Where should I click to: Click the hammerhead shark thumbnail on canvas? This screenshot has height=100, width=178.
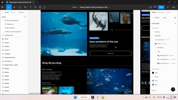pos(98,21)
